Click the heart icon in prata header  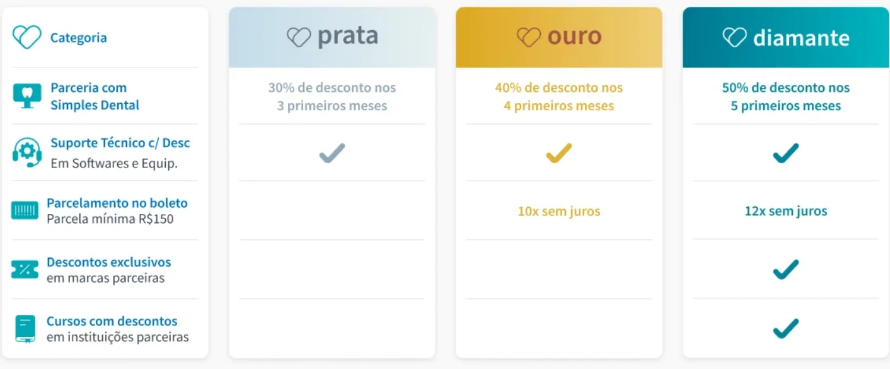[298, 37]
